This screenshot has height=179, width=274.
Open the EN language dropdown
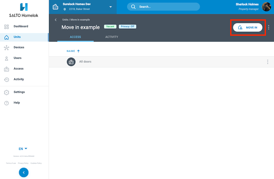coord(23,149)
